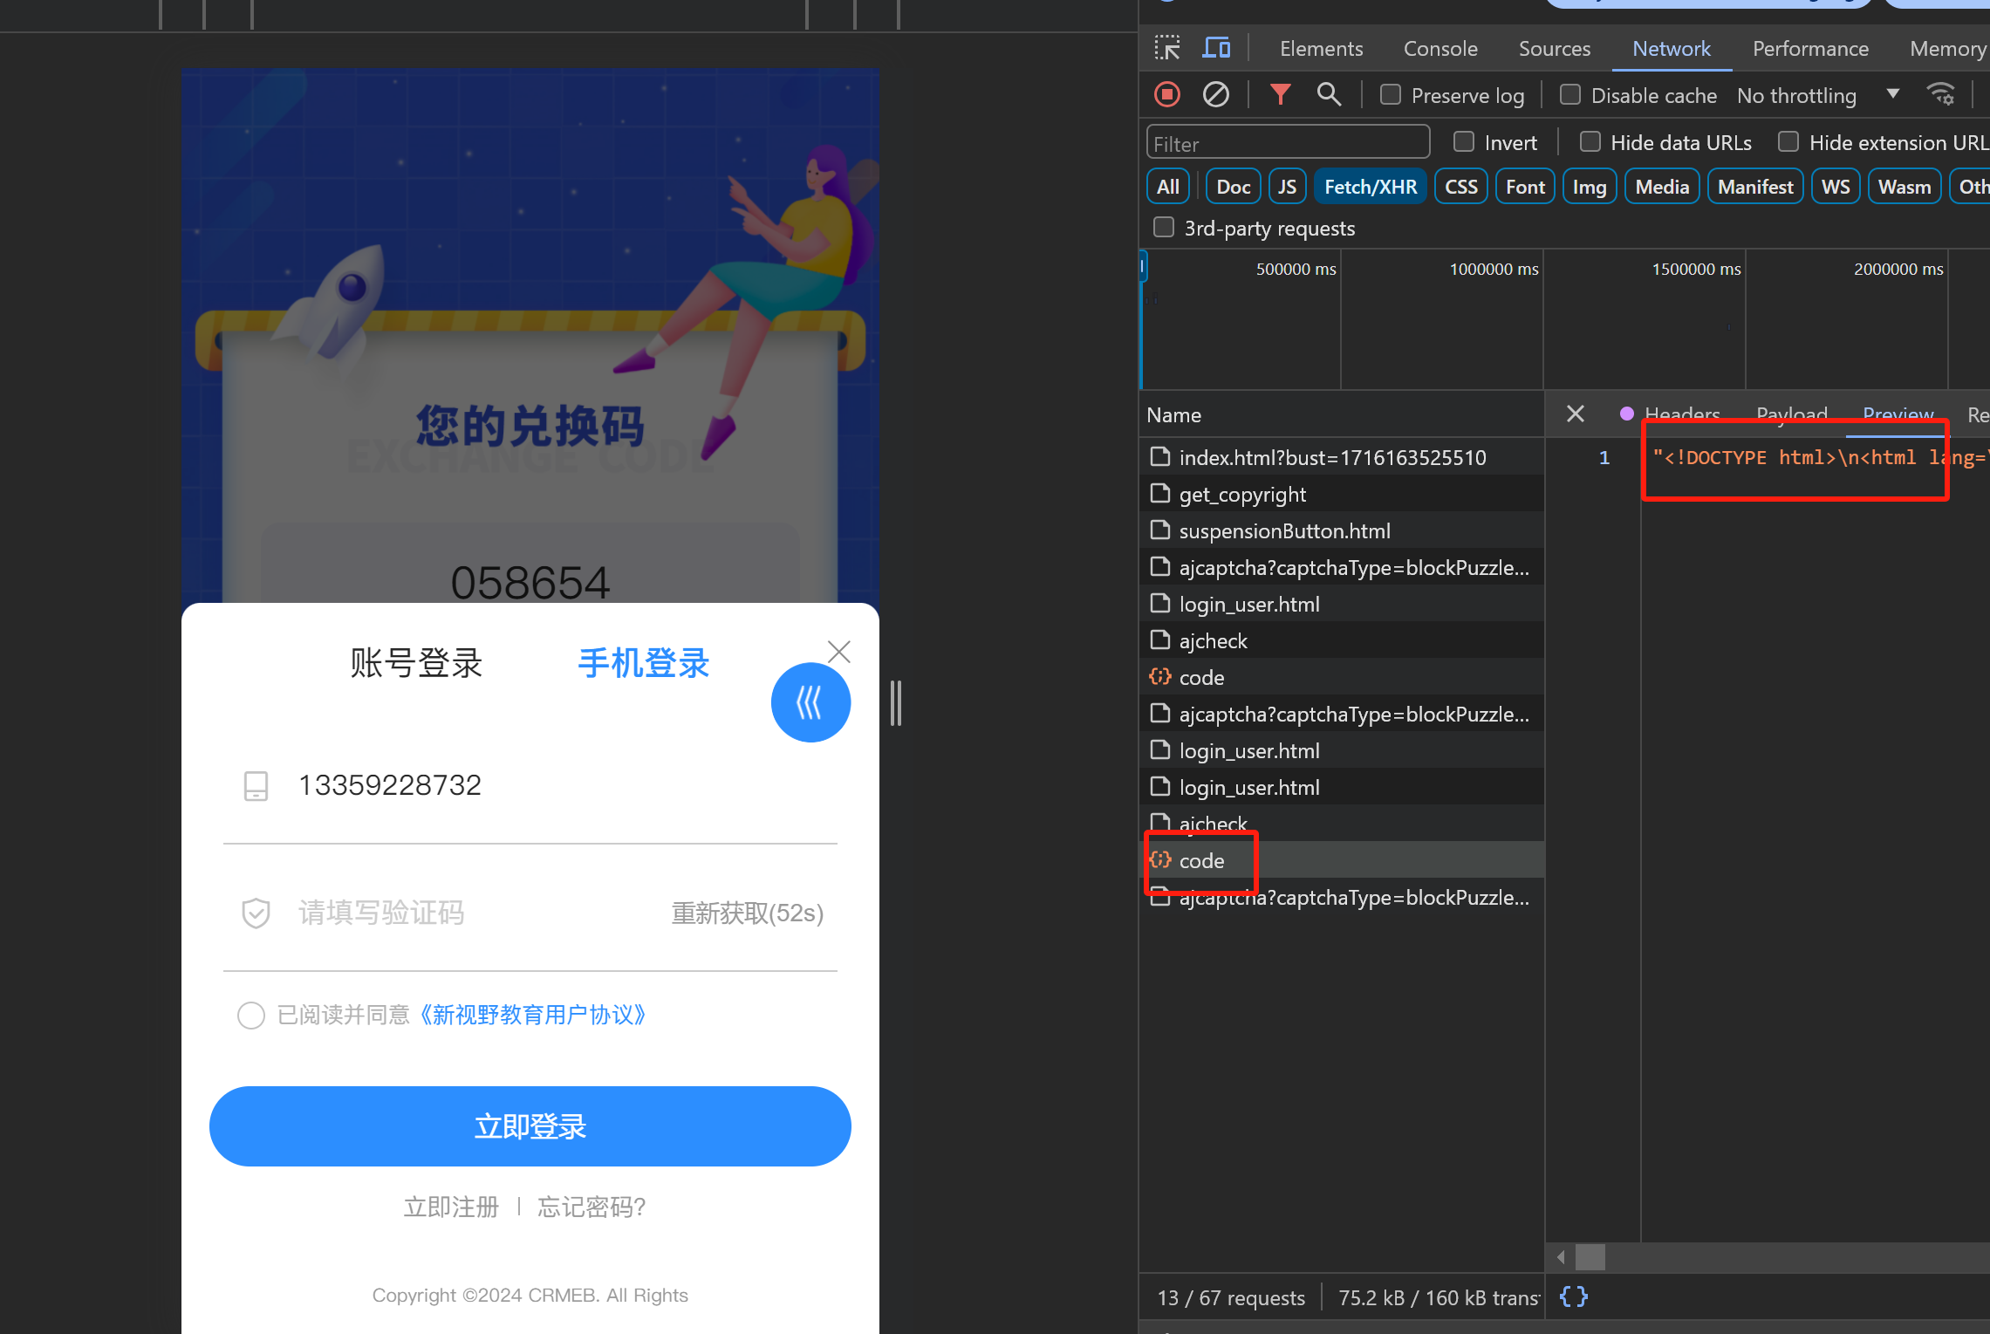Select the Network tab

1671,49
